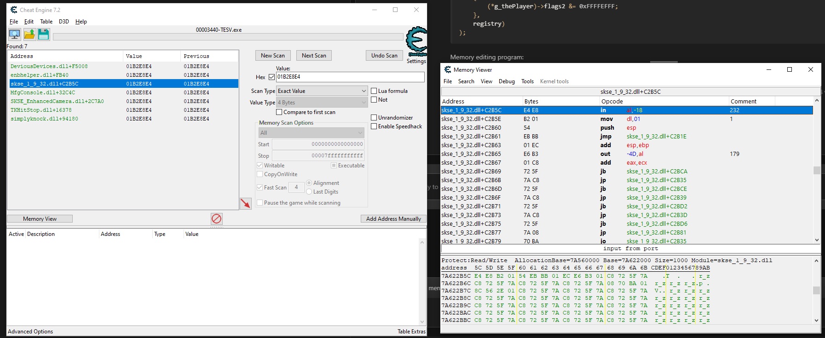Toggle the Hex checkbox
825x338 pixels.
click(x=271, y=77)
